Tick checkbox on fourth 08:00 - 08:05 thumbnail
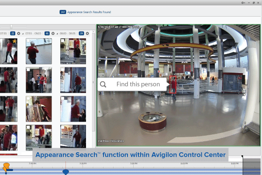This screenshot has height=175, width=262. 62,127
